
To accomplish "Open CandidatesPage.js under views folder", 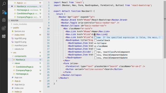I will (25, 67).
